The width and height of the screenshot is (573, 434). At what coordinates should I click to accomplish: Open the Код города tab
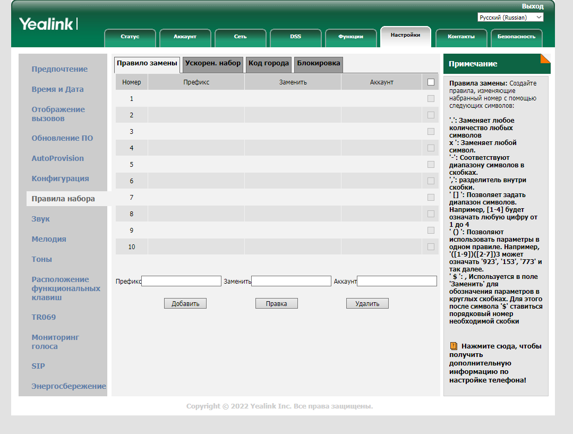click(x=269, y=63)
